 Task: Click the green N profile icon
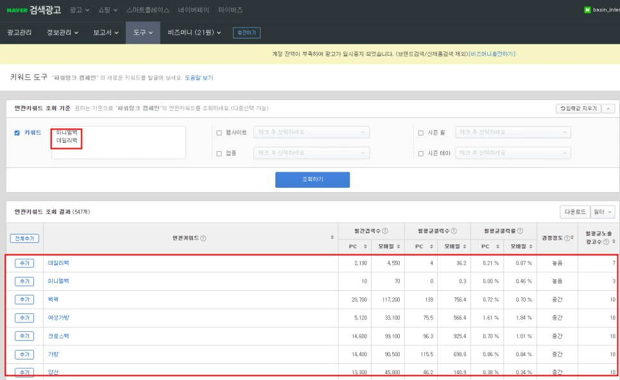click(587, 10)
